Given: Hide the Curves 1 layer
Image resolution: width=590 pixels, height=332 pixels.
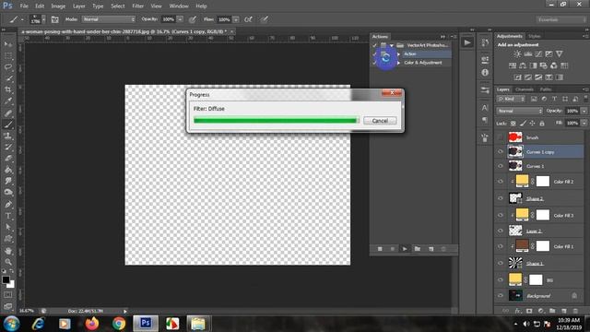Looking at the screenshot, I should click(x=500, y=166).
